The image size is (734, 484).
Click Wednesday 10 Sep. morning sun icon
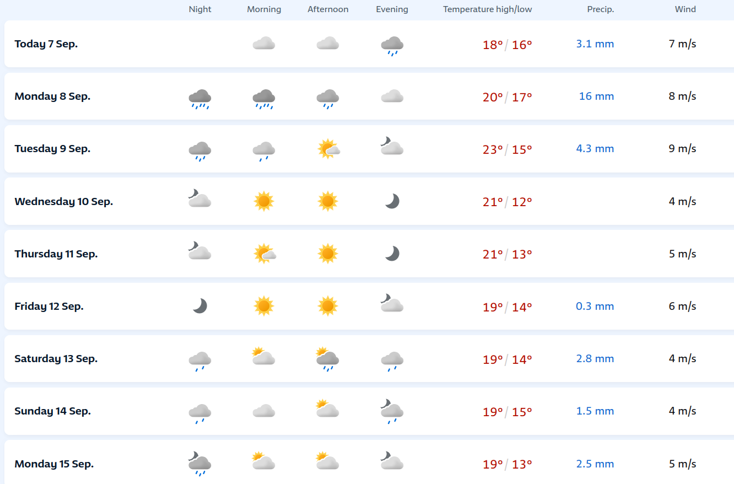click(x=264, y=201)
